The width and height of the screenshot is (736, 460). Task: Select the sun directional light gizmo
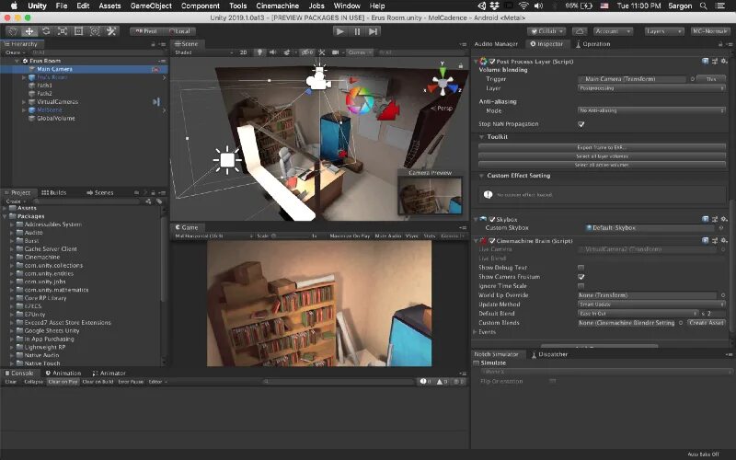pos(227,160)
